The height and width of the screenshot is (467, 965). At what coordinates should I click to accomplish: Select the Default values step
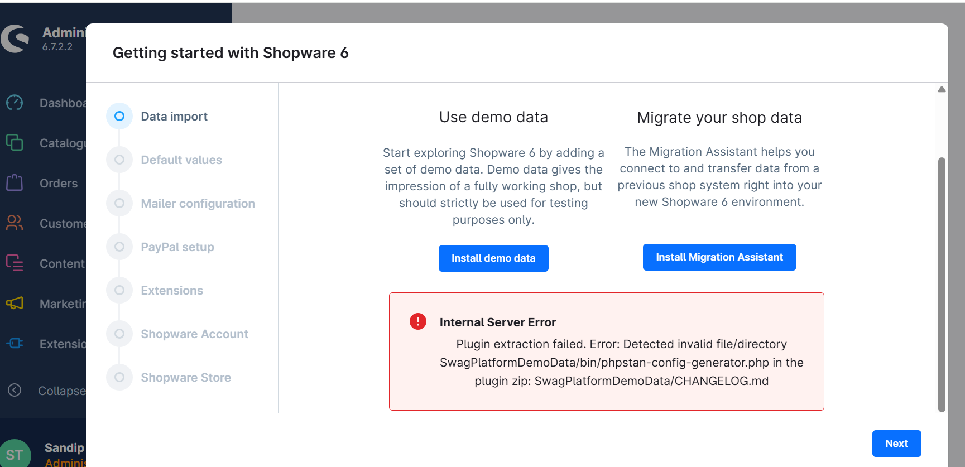coord(181,160)
